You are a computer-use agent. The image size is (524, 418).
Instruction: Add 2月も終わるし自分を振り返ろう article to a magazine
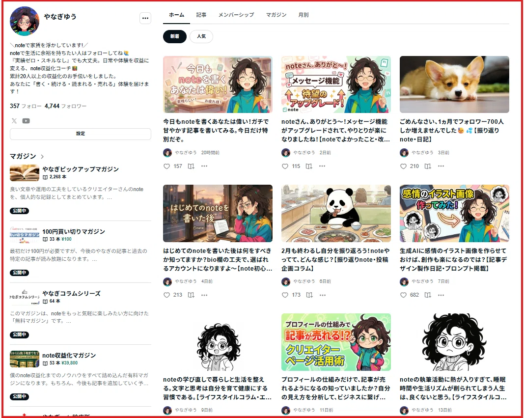[x=309, y=295]
